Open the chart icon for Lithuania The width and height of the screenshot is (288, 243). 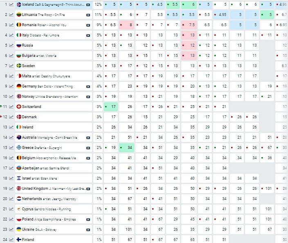pyautogui.click(x=11, y=15)
